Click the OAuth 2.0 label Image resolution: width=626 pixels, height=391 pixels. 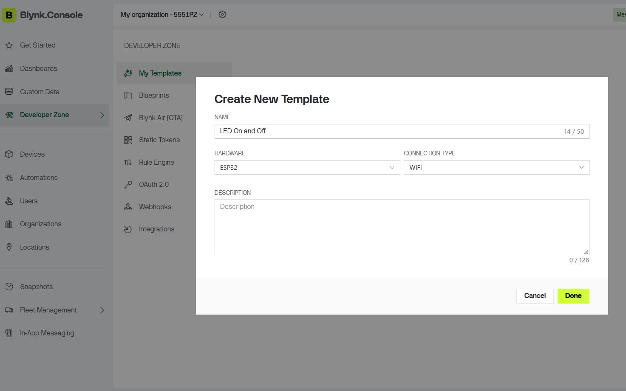click(154, 185)
